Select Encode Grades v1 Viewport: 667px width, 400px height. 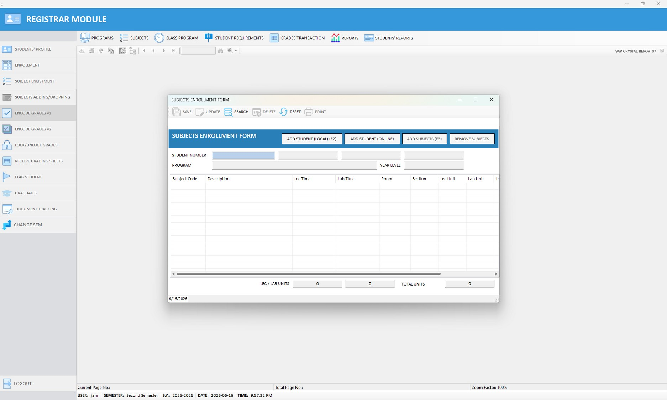(x=38, y=113)
